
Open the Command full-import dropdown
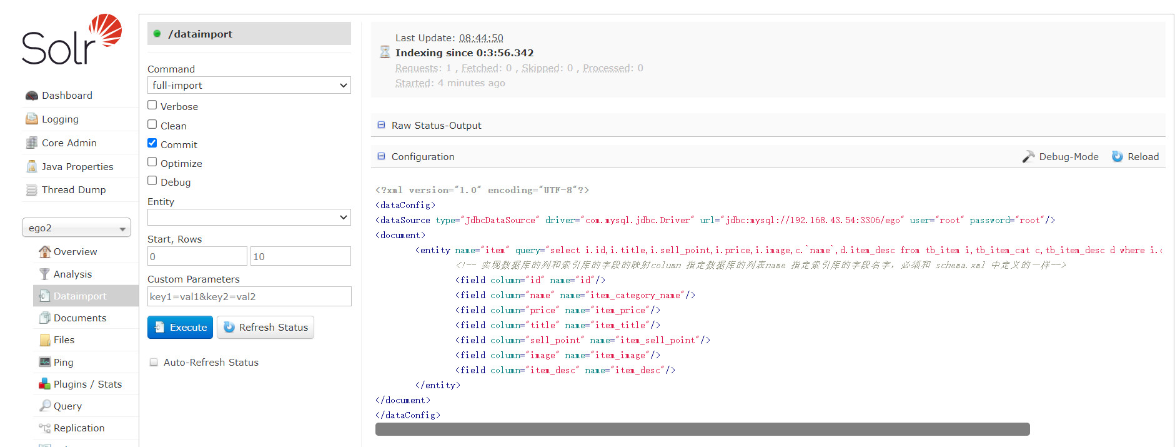tap(249, 85)
